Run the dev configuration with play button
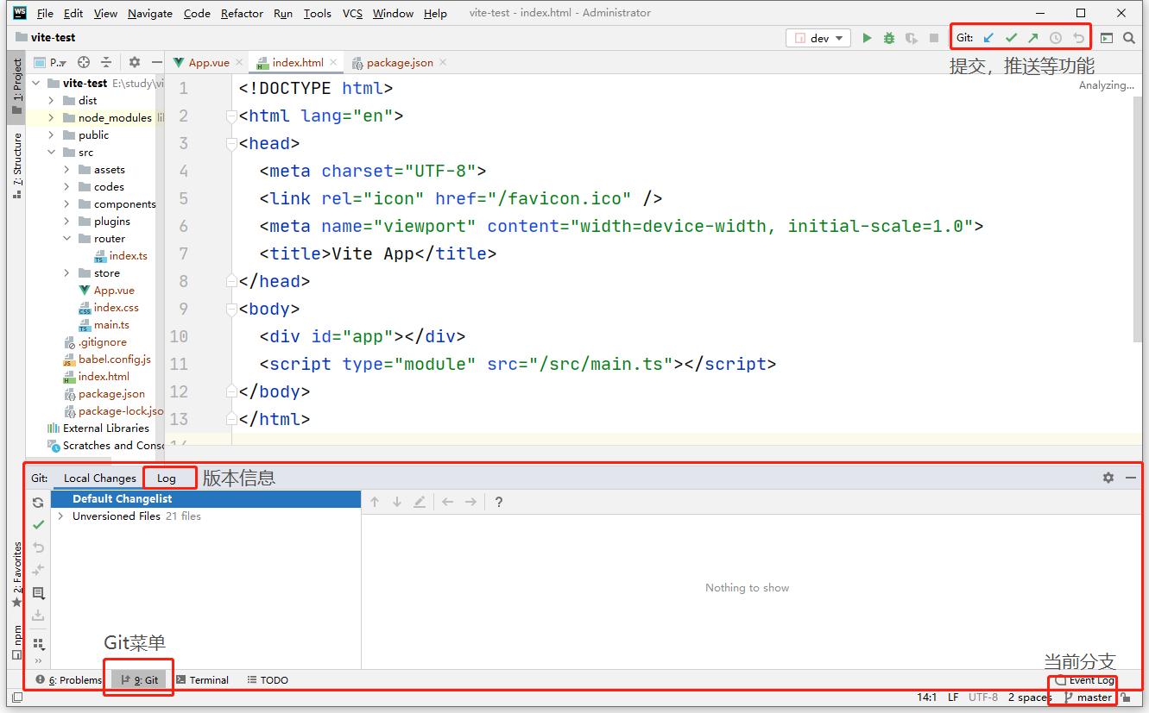Image resolution: width=1149 pixels, height=713 pixels. [867, 38]
